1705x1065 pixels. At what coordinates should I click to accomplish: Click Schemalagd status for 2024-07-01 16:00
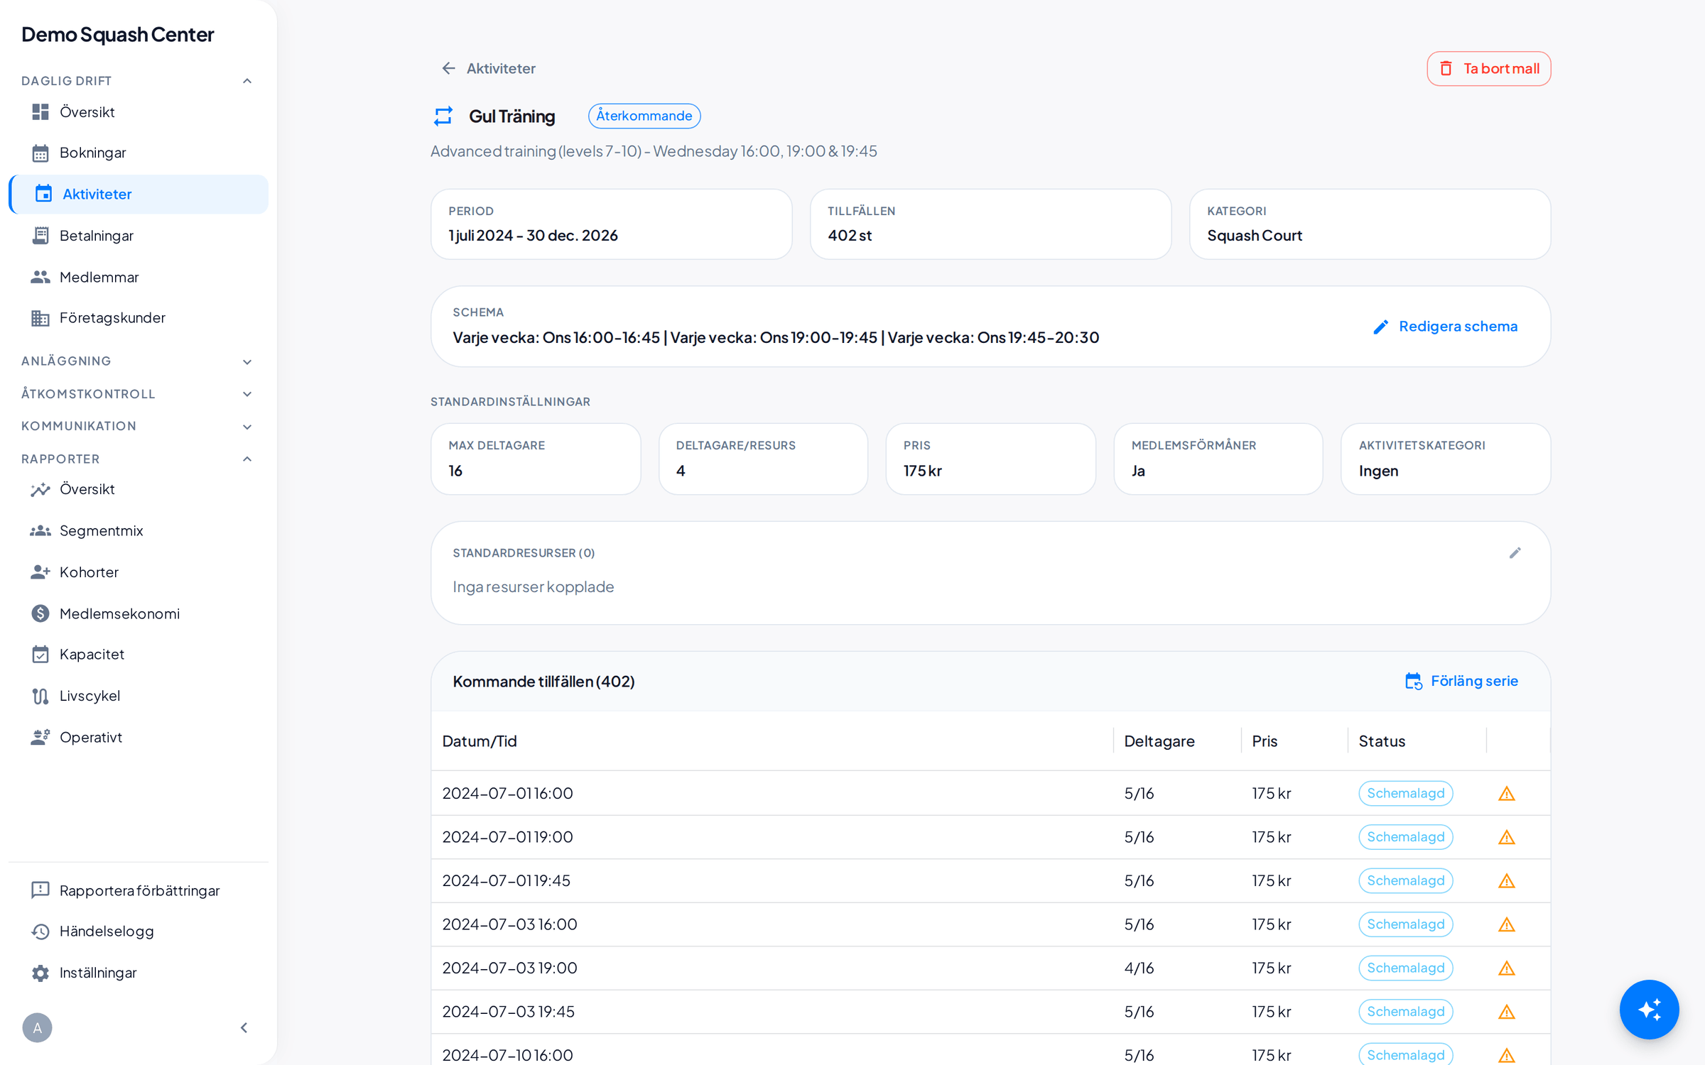(x=1406, y=793)
